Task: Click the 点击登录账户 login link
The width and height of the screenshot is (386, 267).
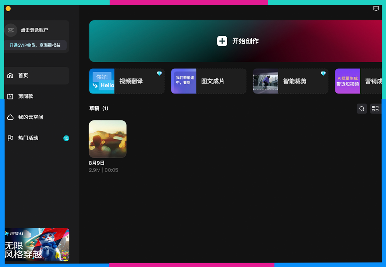Action: click(x=34, y=30)
